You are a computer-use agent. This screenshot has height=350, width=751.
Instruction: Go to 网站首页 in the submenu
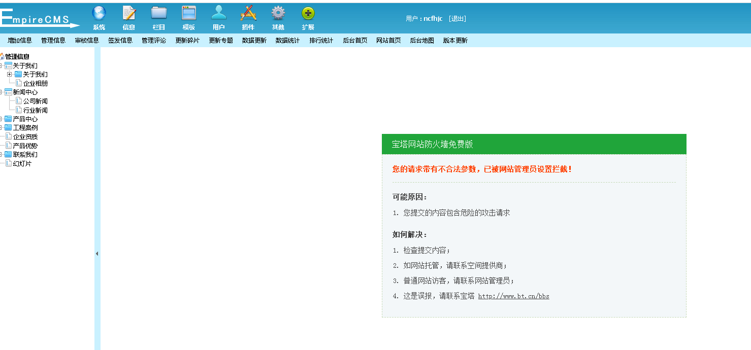[x=388, y=41]
